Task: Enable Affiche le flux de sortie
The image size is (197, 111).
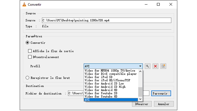Action: [x=30, y=51]
